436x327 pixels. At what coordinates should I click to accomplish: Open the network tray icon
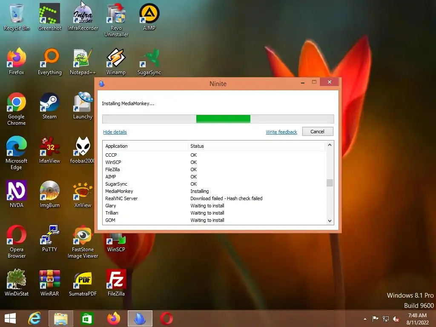386,319
